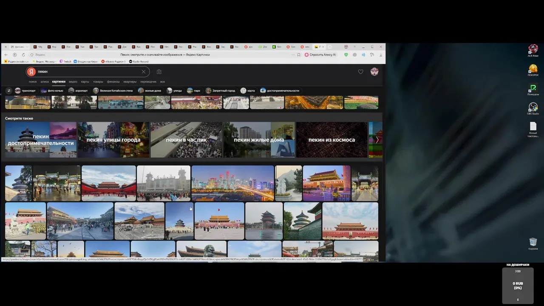This screenshot has width=544, height=306.
Task: Launch OBS Studio from the desktop
Action: [533, 109]
